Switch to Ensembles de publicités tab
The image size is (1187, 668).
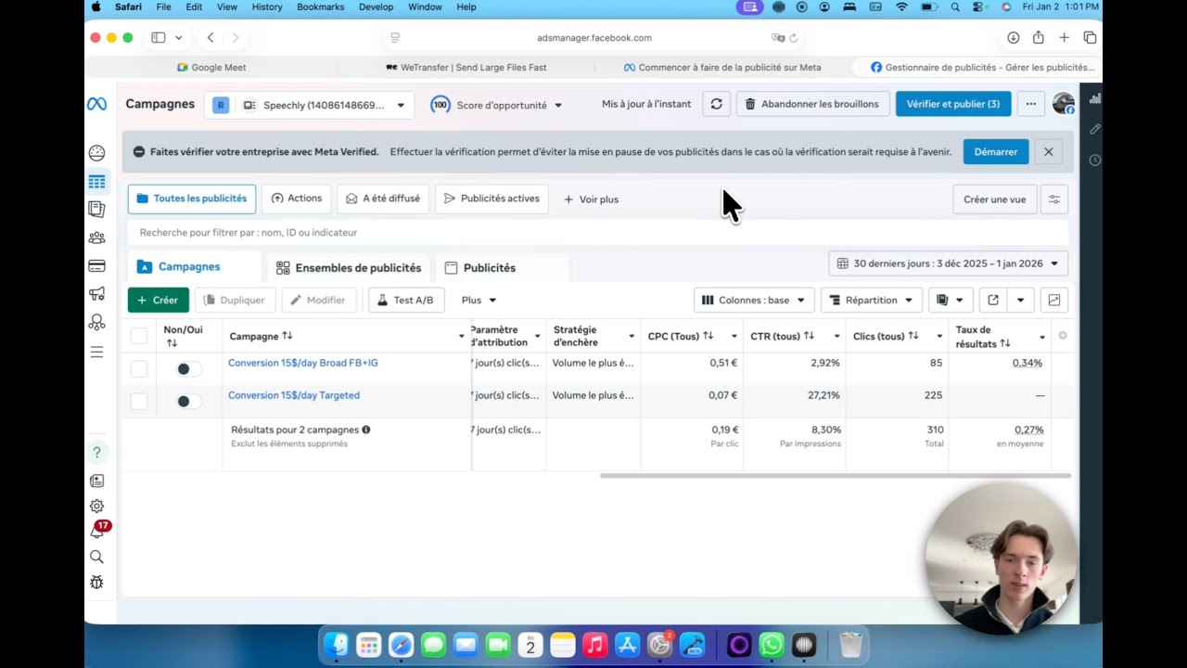(349, 268)
